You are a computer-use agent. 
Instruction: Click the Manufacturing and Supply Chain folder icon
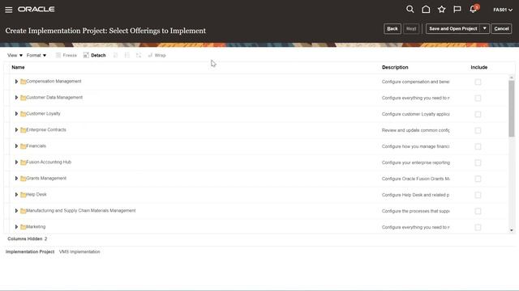23,211
